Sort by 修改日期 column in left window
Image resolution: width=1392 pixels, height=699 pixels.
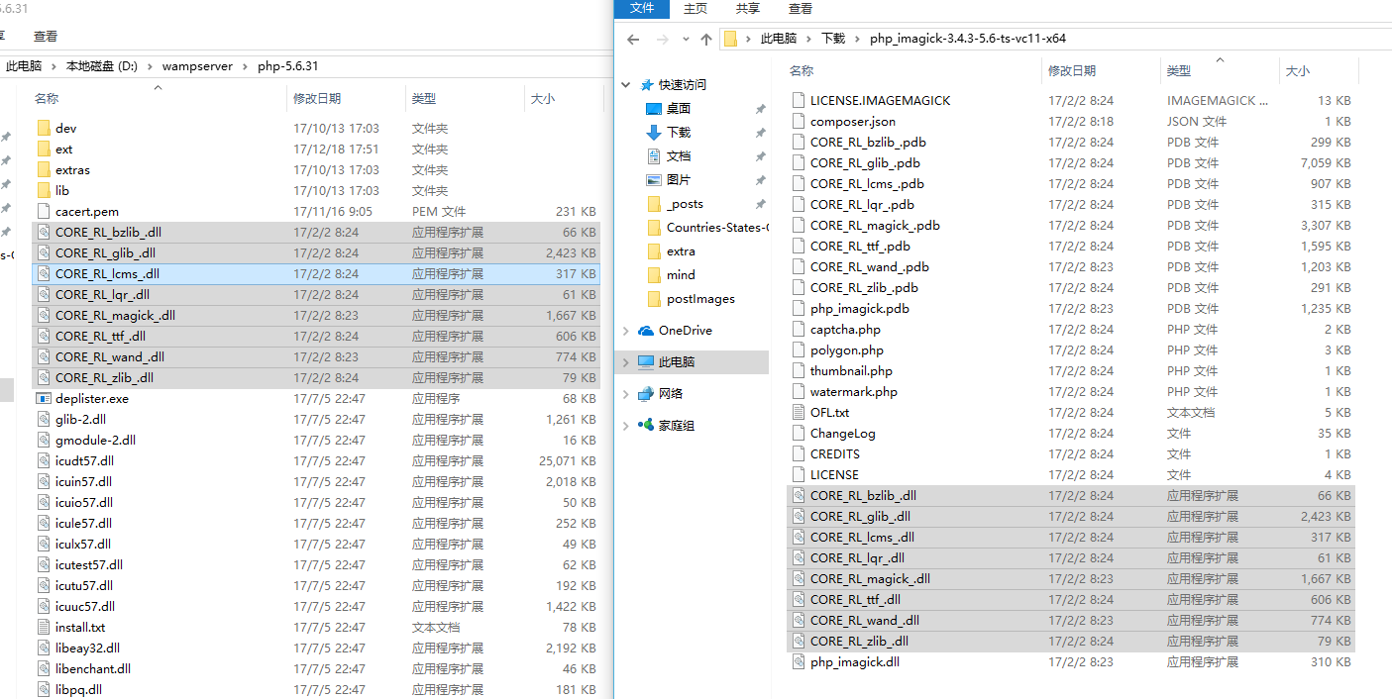click(317, 99)
